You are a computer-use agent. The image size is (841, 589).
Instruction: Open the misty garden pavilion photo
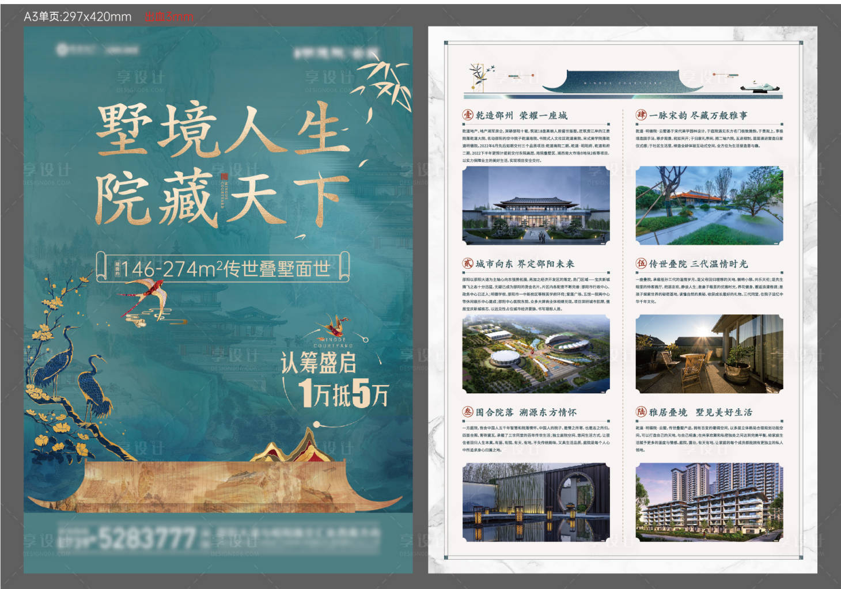(x=709, y=205)
